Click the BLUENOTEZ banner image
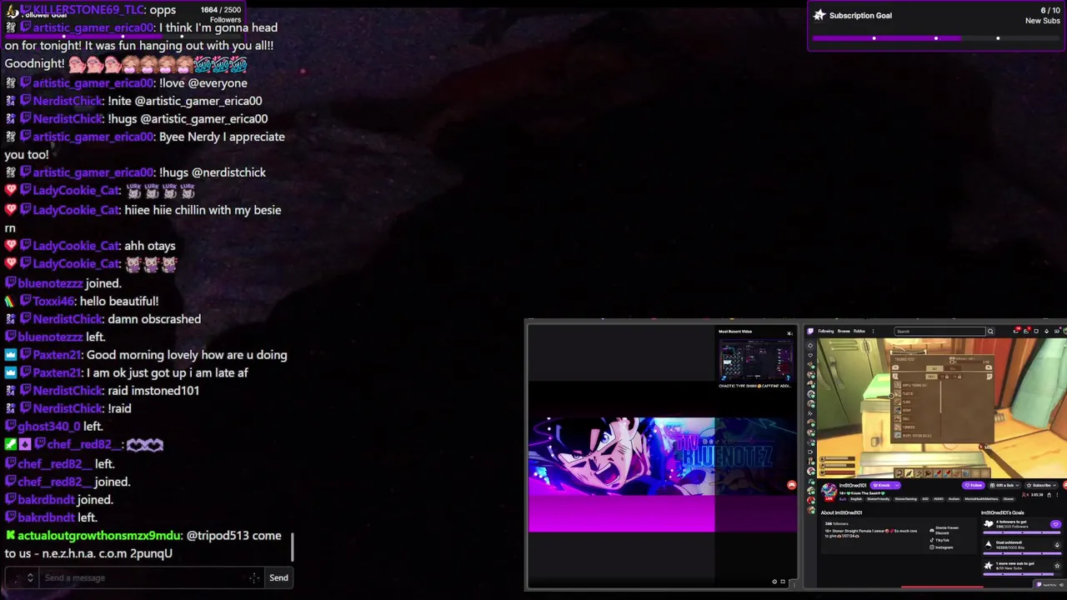The height and width of the screenshot is (600, 1067). point(663,456)
